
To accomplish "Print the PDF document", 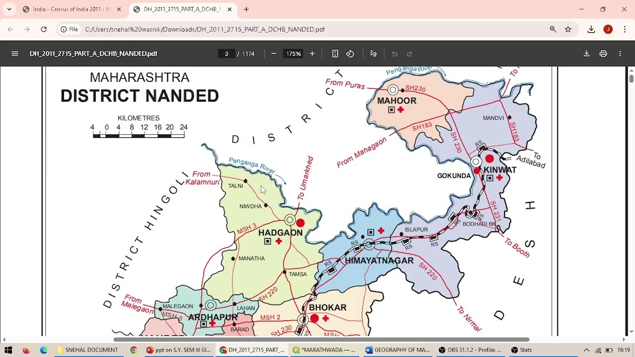I will point(603,54).
